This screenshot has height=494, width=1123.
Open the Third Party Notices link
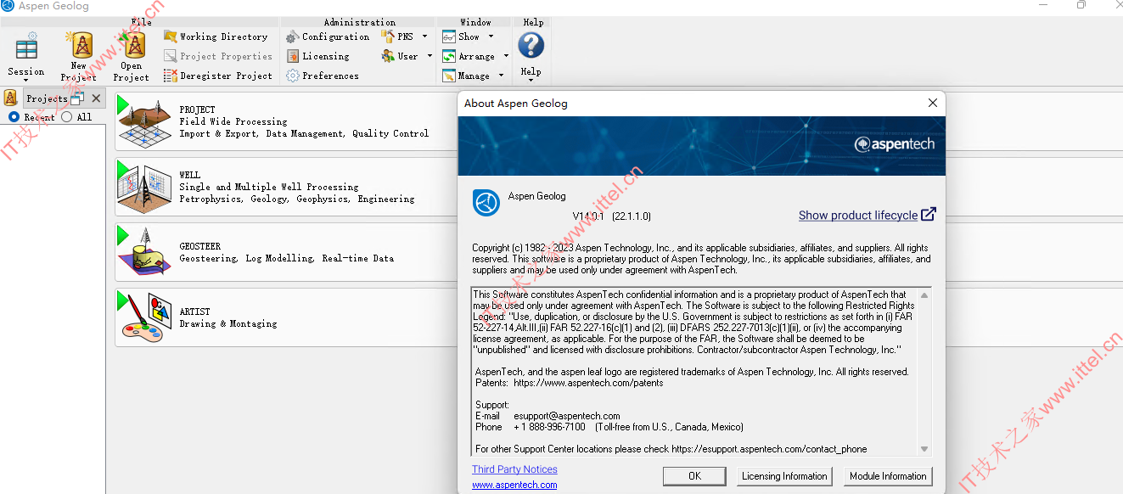(514, 469)
